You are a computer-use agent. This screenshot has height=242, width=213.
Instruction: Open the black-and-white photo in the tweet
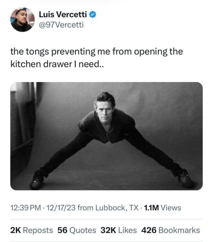click(106, 136)
